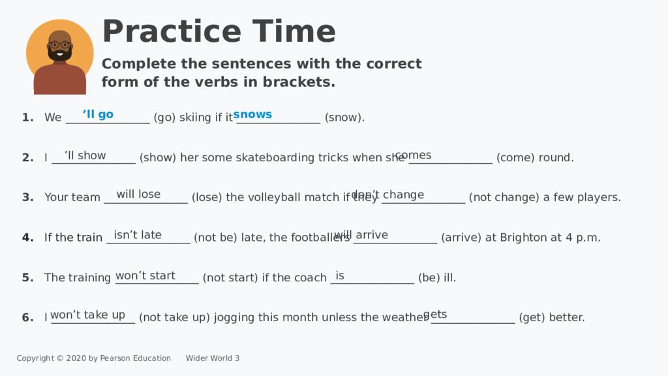This screenshot has width=668, height=376.
Task: Select the Practice Time heading
Action: [219, 31]
